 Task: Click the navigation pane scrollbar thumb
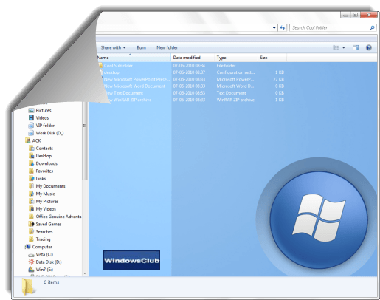pyautogui.click(x=84, y=141)
